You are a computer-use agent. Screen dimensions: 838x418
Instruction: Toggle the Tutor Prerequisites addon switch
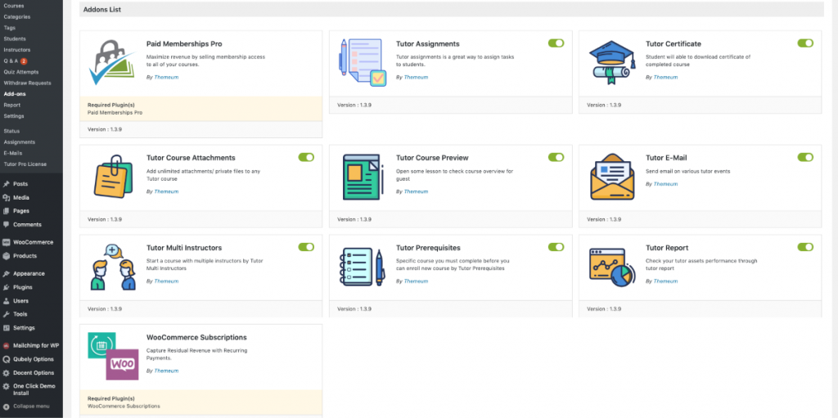point(556,247)
